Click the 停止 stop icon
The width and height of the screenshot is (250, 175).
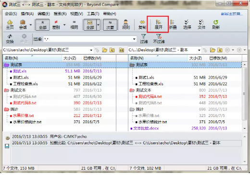pyautogui.click(x=24, y=39)
